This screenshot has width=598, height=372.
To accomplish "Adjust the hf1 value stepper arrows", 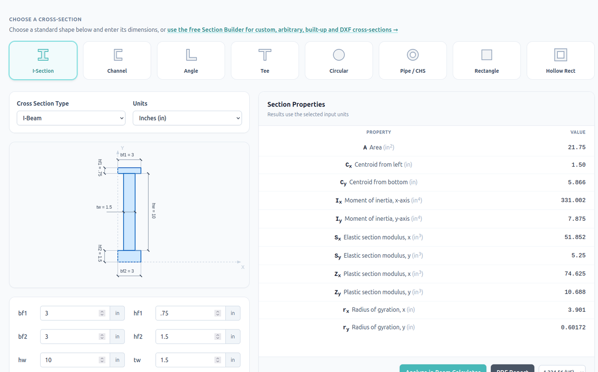I will (x=217, y=313).
